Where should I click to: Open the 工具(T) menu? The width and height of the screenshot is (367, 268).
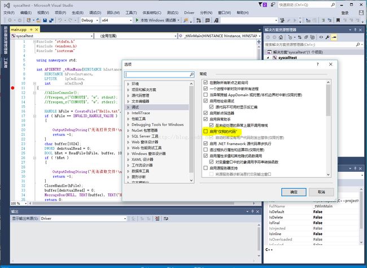coord(131,12)
